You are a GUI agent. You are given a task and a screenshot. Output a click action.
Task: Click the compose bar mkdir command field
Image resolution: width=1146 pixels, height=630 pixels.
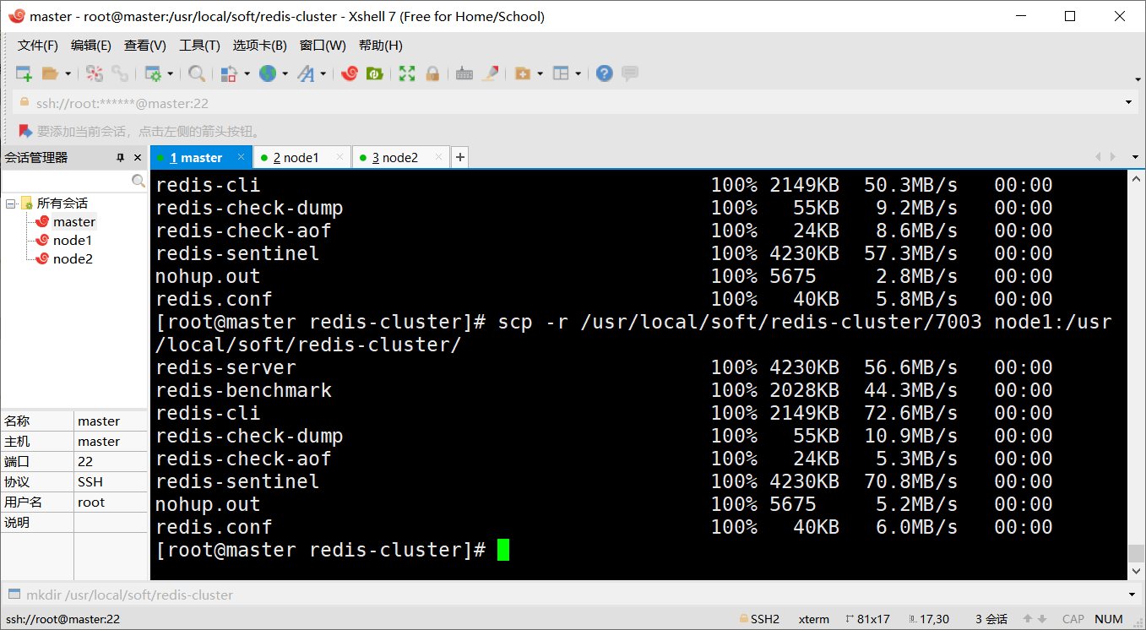574,595
